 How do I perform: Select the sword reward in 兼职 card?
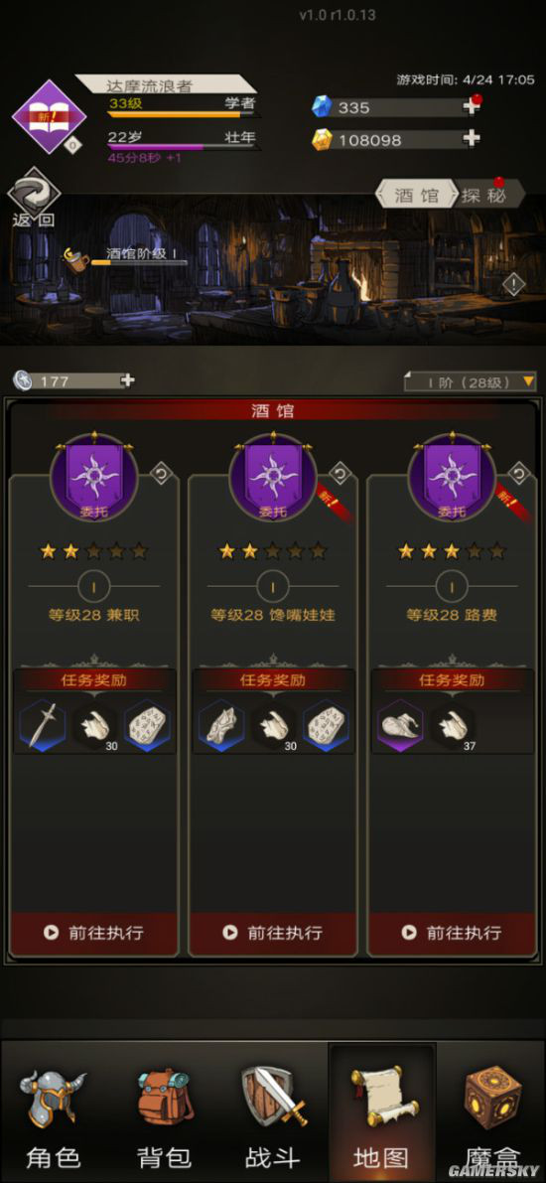click(x=43, y=726)
